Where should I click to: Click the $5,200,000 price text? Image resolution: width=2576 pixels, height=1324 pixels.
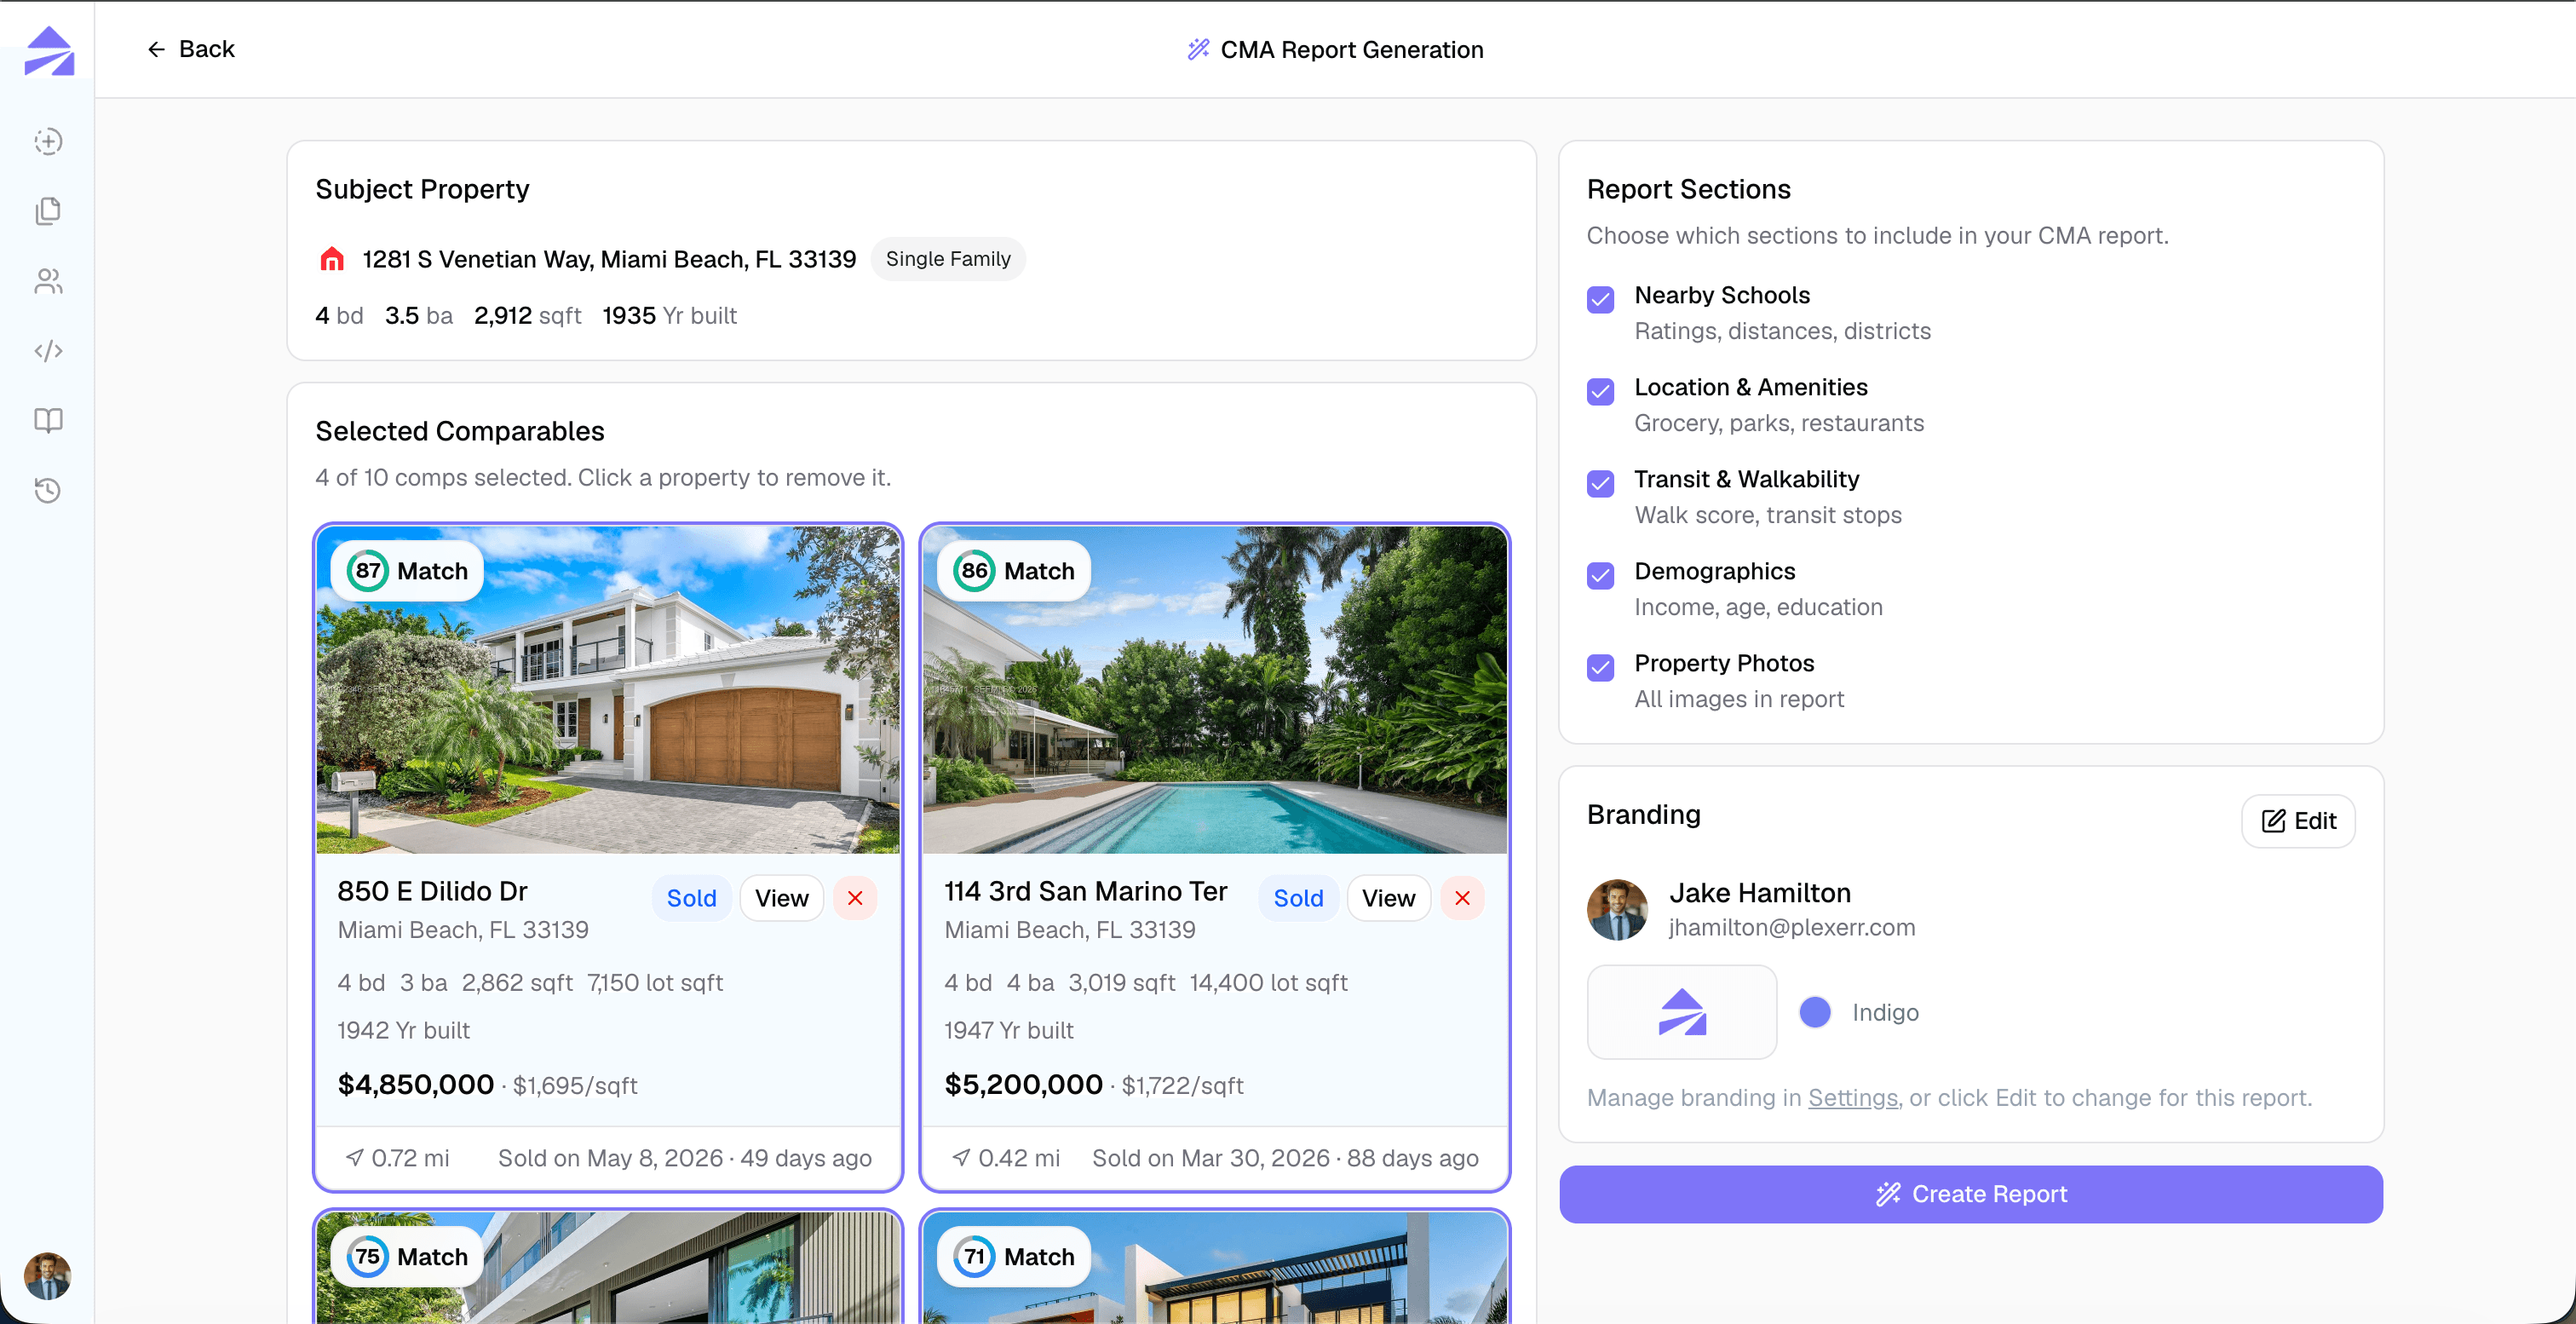click(1023, 1084)
